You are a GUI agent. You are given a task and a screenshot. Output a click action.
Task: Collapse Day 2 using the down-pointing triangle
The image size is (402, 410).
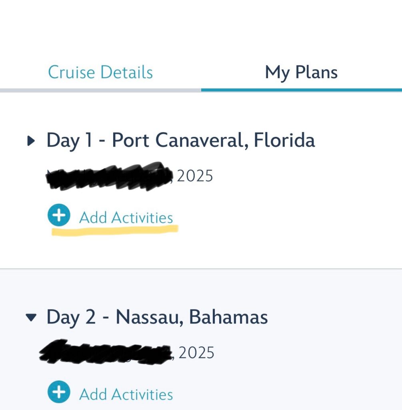tap(31, 318)
